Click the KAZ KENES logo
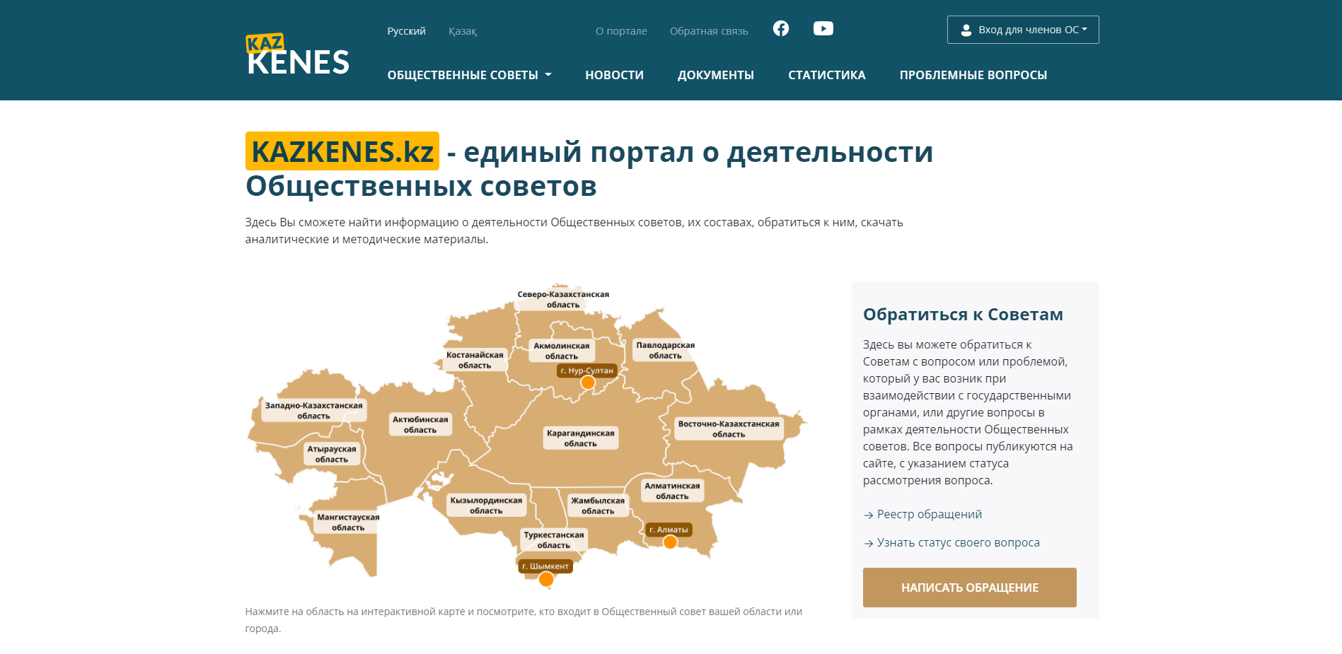 click(x=297, y=54)
